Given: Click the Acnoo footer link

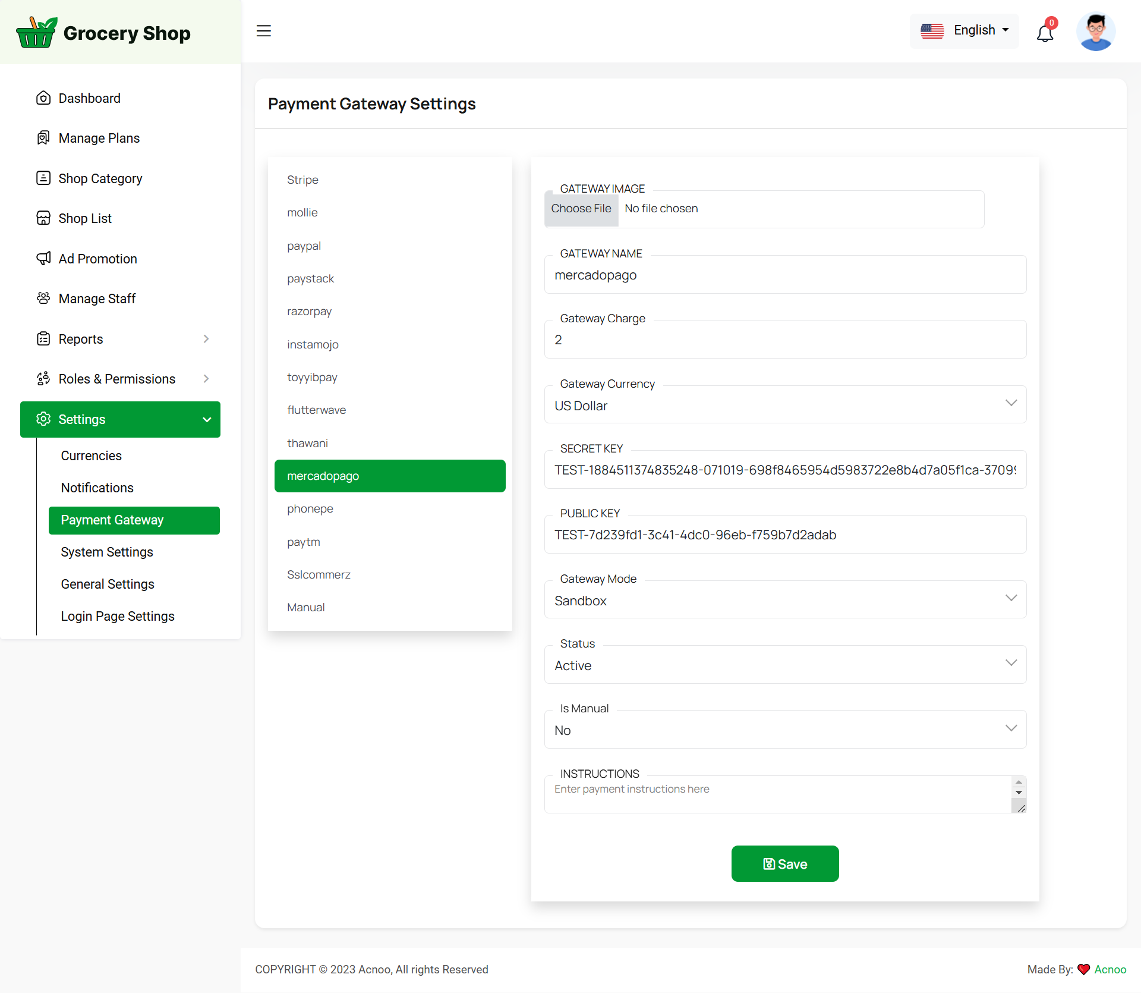Looking at the screenshot, I should point(1110,969).
